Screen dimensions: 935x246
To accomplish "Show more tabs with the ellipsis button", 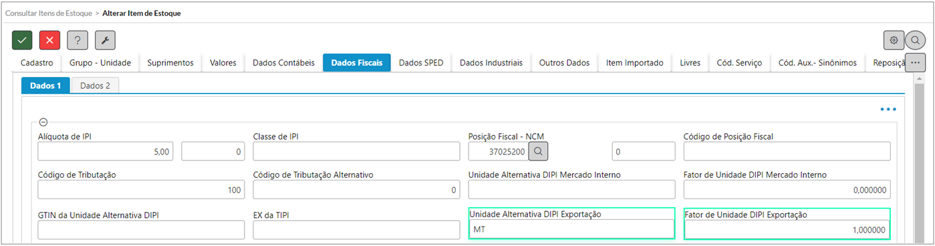I will (915, 63).
